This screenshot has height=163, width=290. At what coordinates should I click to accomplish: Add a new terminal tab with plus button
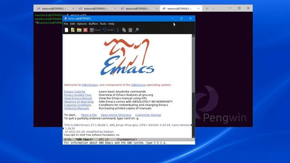(x=207, y=9)
